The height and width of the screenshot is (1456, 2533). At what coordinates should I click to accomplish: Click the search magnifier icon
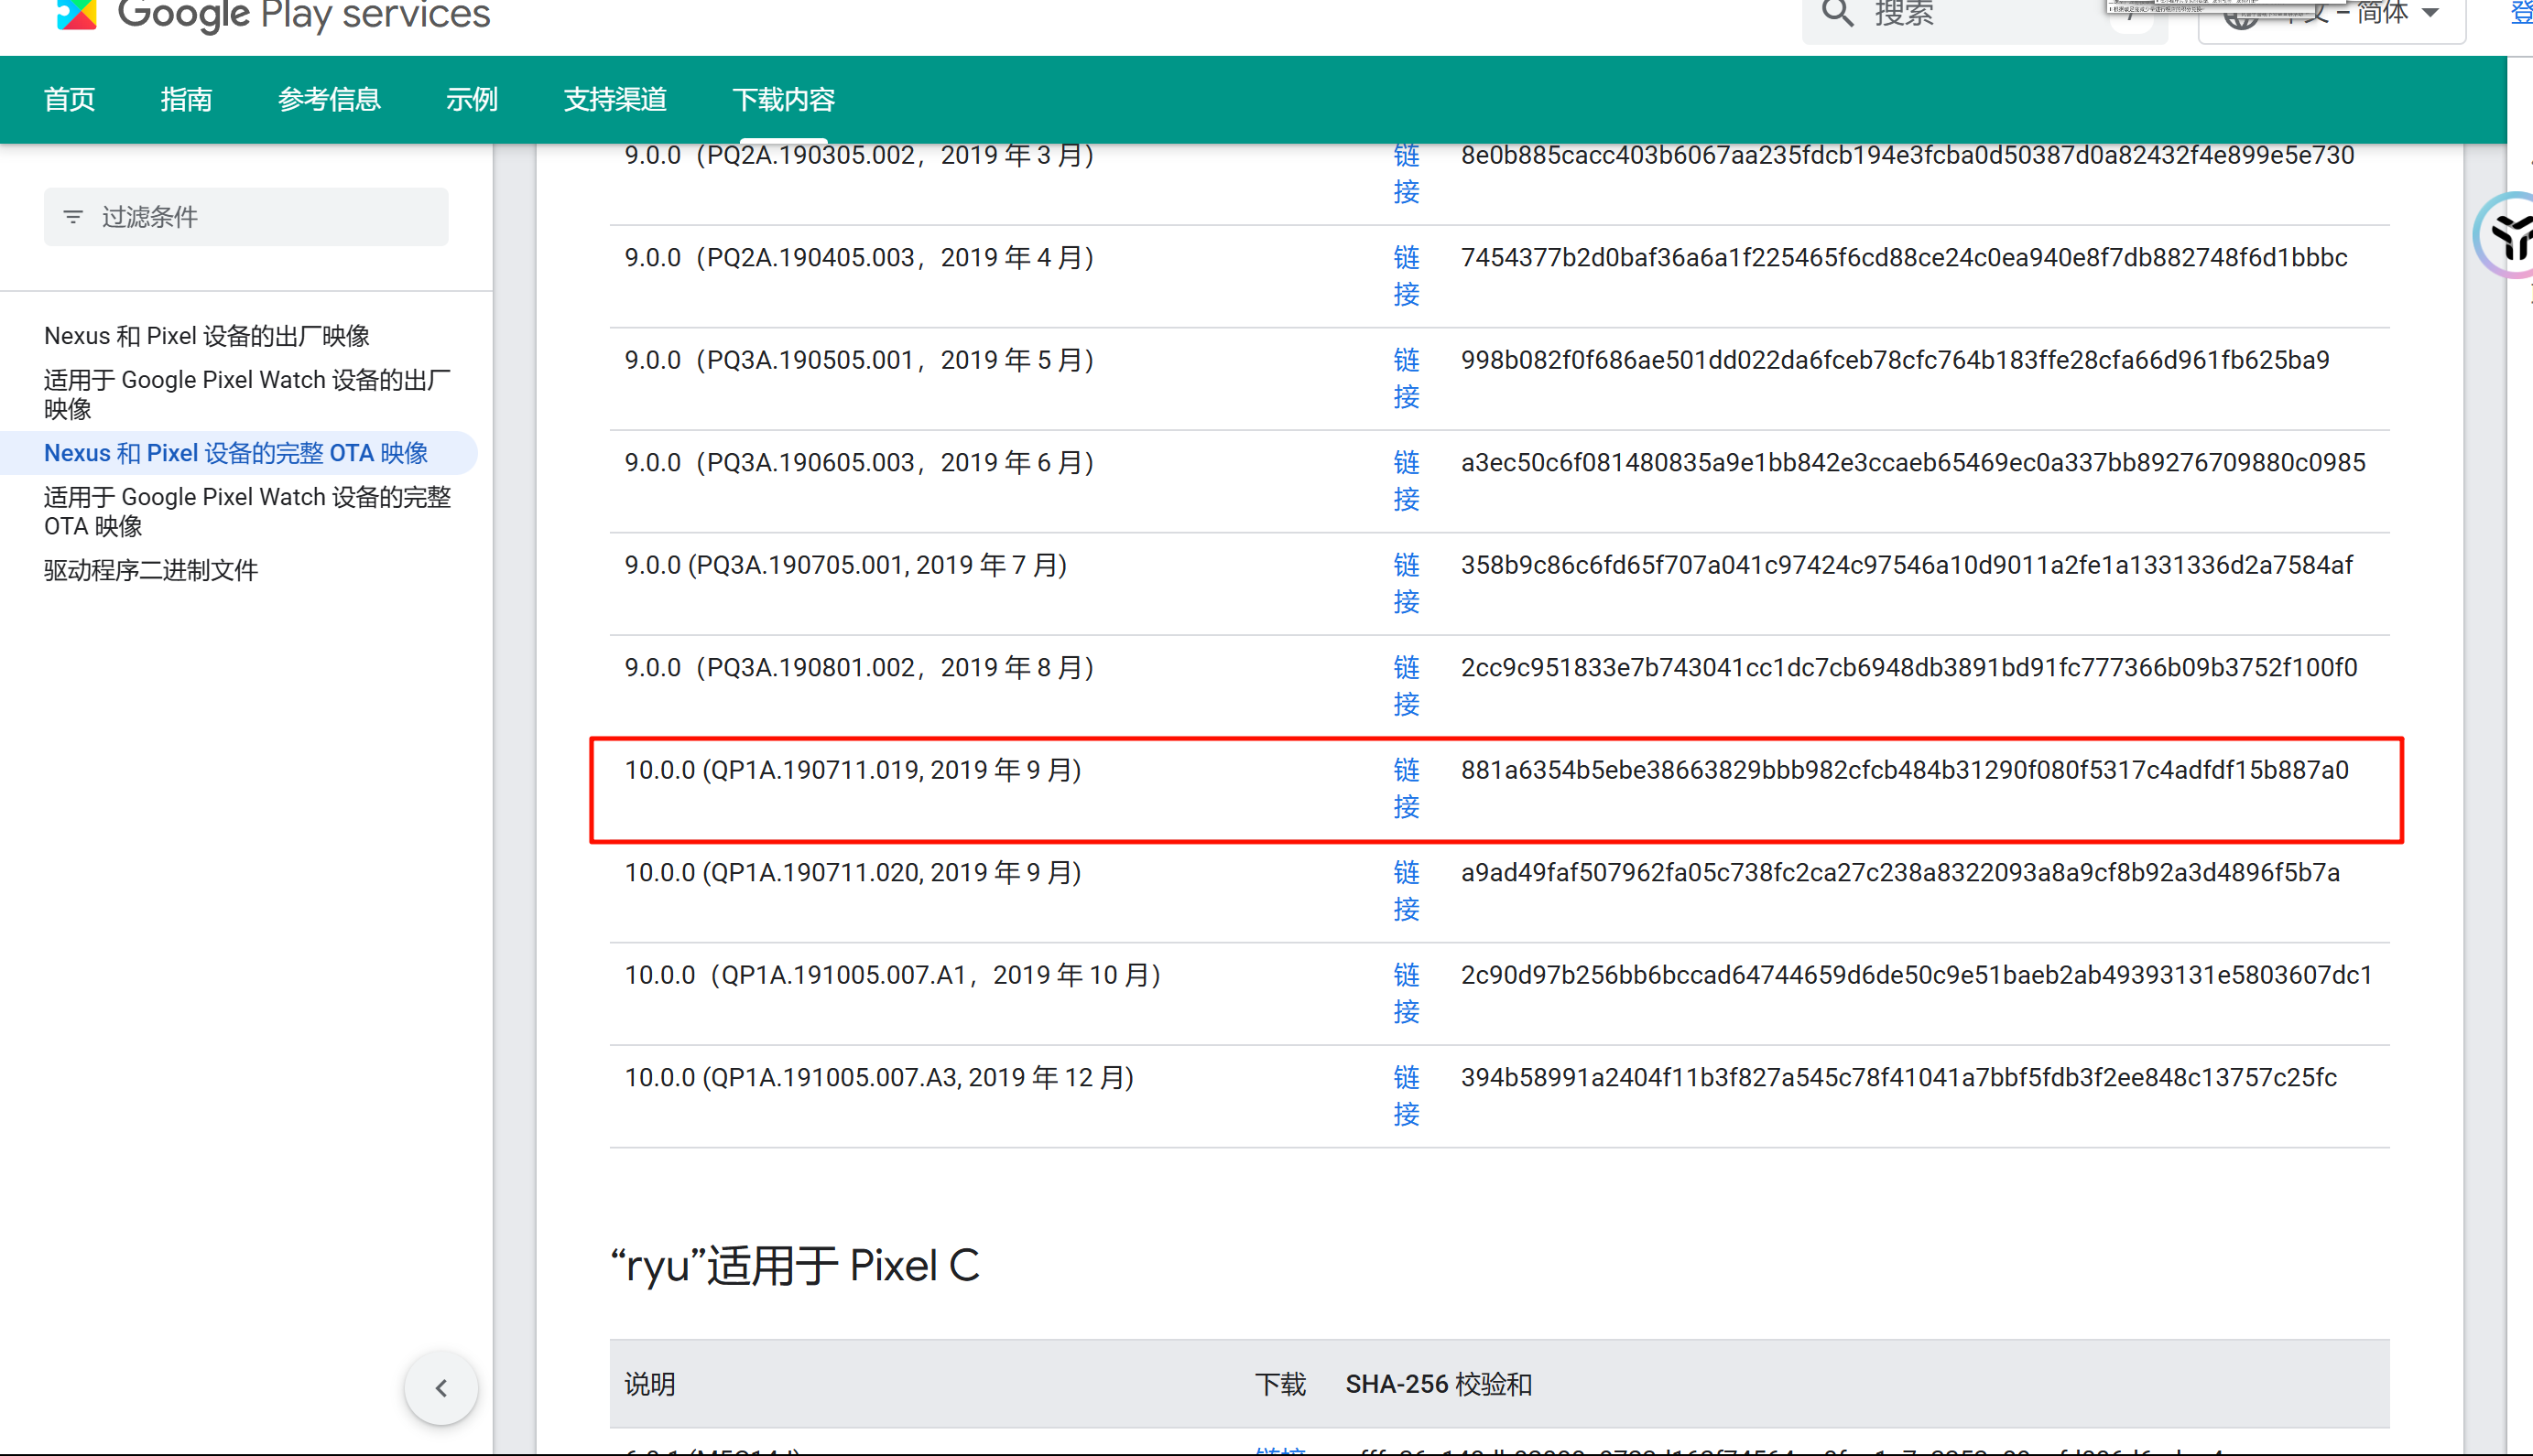(x=1837, y=14)
